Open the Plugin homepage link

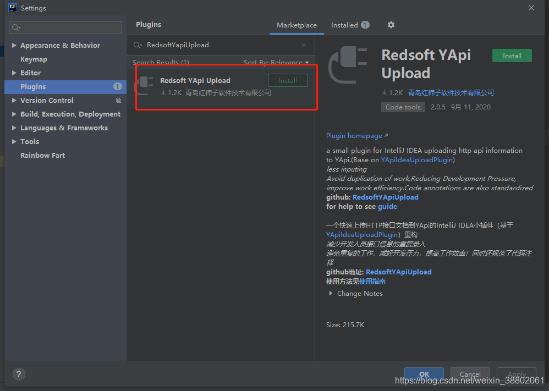pyautogui.click(x=357, y=136)
